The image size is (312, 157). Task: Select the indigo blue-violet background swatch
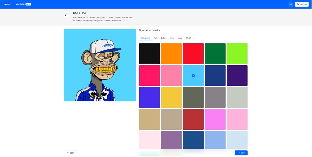coord(149,97)
